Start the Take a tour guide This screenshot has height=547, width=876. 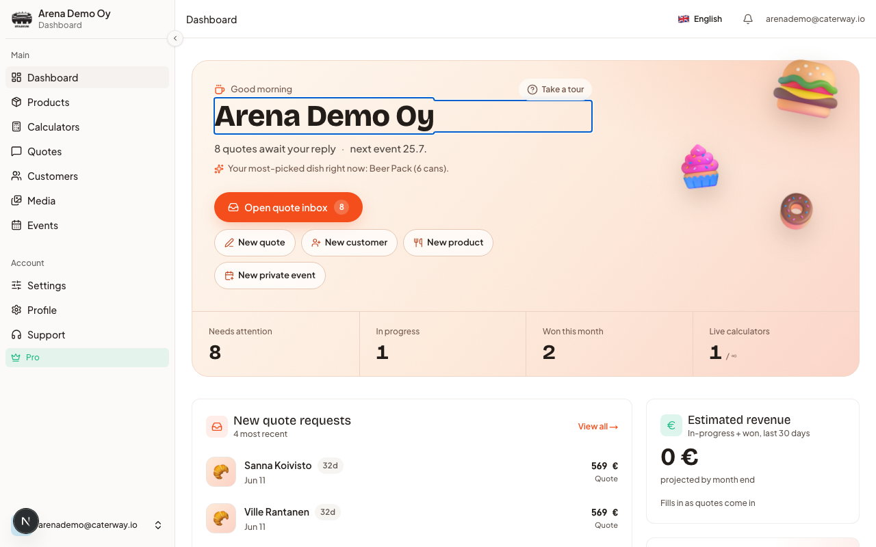556,90
